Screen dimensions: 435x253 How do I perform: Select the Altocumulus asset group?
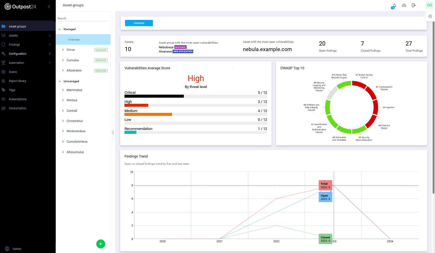(x=75, y=152)
